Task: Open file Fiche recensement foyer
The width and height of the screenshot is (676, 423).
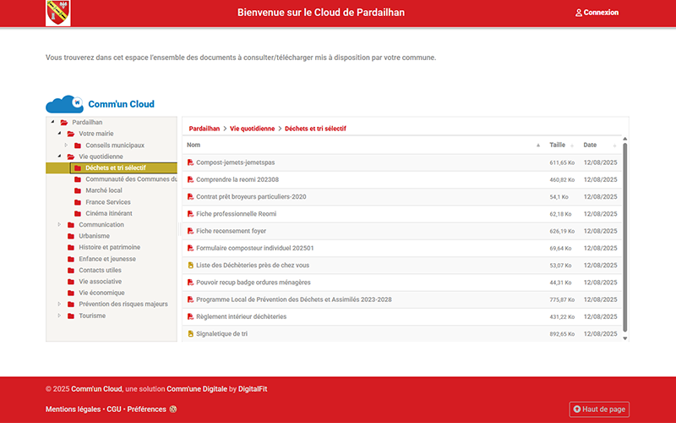Action: click(x=231, y=231)
